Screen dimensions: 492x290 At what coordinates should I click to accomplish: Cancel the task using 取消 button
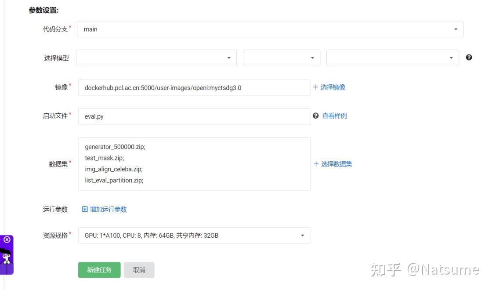[x=139, y=270]
